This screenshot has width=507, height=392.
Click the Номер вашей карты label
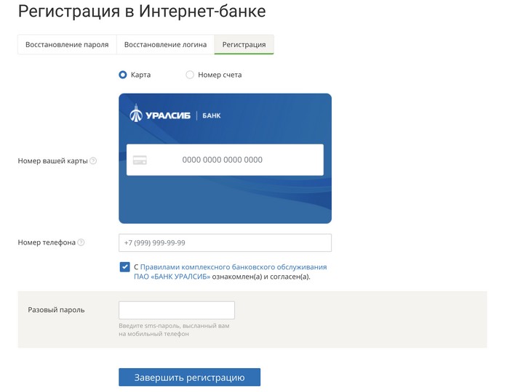tap(52, 160)
